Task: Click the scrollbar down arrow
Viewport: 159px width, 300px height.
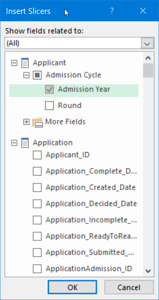Action: tap(148, 271)
